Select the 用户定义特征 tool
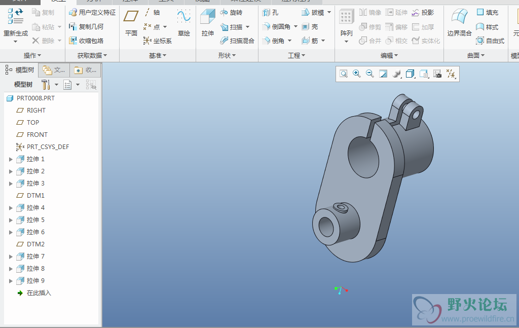This screenshot has width=519, height=328. point(92,13)
